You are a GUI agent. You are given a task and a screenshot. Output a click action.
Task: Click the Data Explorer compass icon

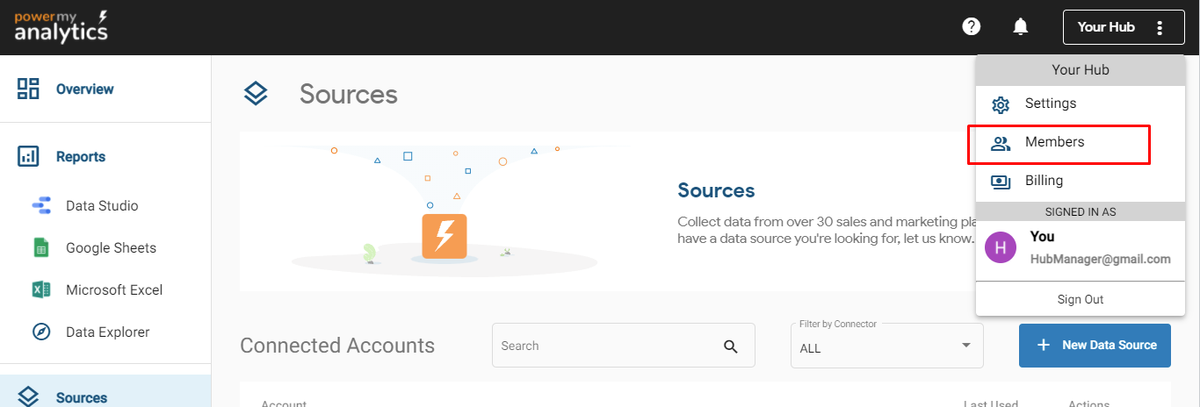(41, 332)
